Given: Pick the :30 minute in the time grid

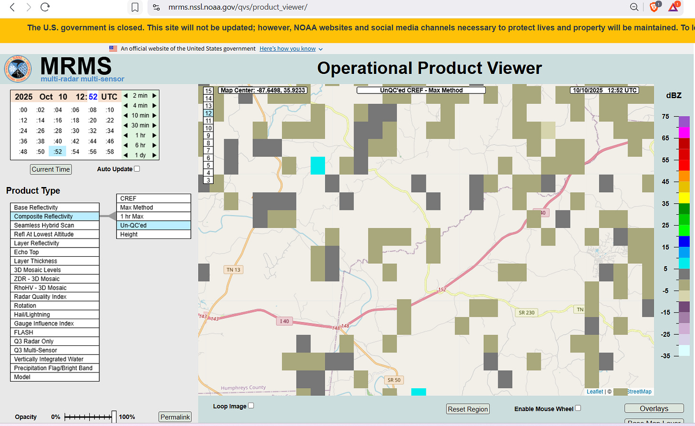Looking at the screenshot, I should click(75, 131).
